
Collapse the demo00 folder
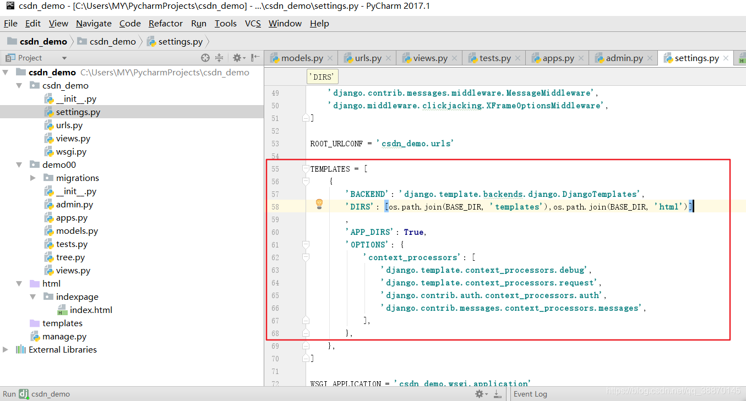(19, 165)
